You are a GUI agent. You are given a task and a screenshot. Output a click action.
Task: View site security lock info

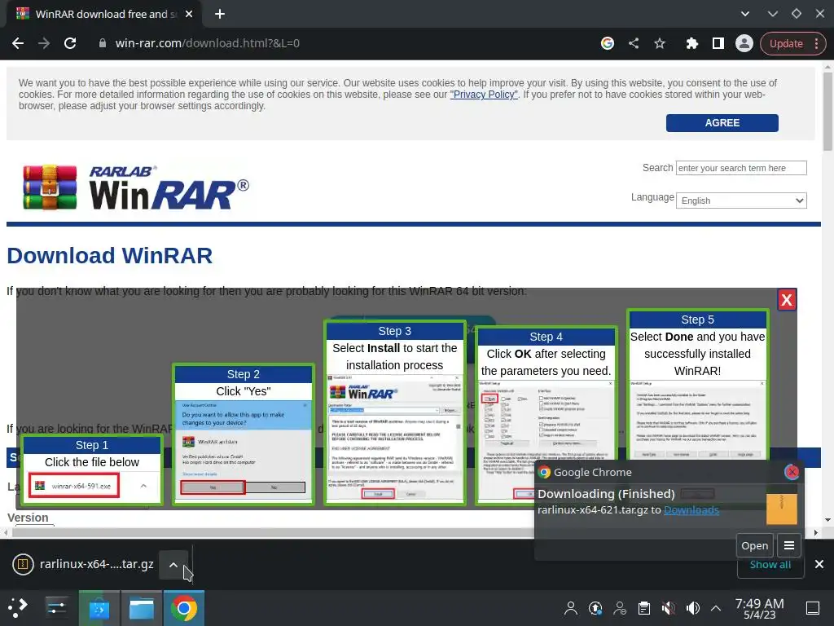[x=102, y=43]
